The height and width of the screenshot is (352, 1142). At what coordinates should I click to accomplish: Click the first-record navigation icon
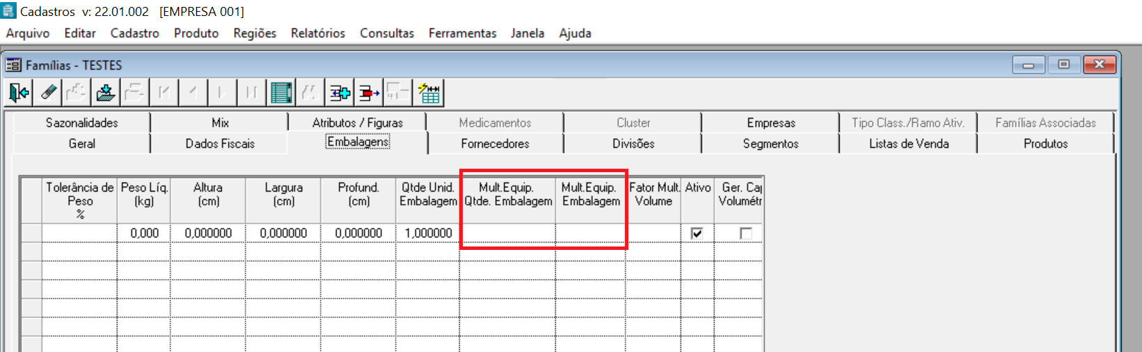164,92
